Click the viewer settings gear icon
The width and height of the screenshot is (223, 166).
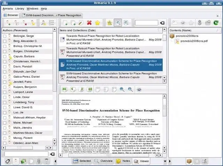tap(139, 90)
